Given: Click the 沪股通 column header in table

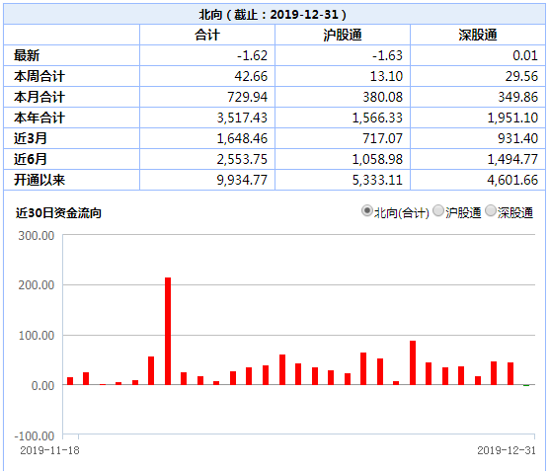Looking at the screenshot, I should (343, 35).
